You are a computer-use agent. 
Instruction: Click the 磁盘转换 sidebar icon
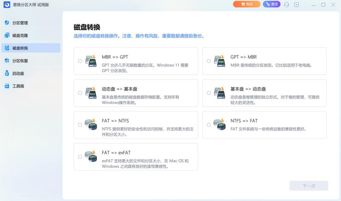[7, 48]
